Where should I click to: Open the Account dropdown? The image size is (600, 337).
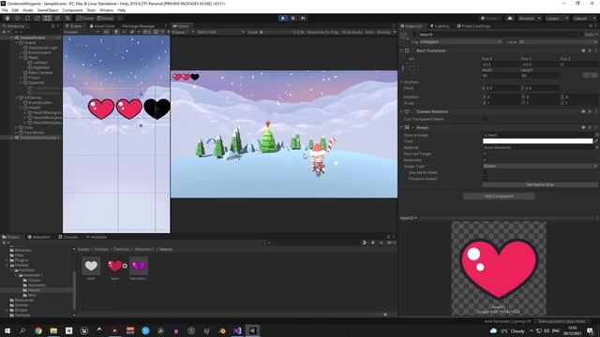point(530,19)
